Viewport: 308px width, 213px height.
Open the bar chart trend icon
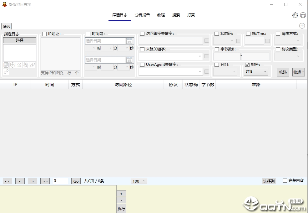pos(19,65)
